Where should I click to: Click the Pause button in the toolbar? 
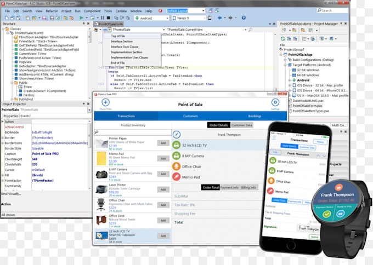[x=102, y=18]
